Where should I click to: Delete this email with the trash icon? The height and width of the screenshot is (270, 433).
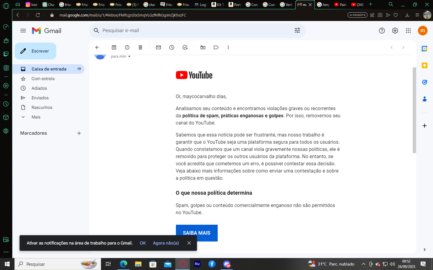click(140, 47)
